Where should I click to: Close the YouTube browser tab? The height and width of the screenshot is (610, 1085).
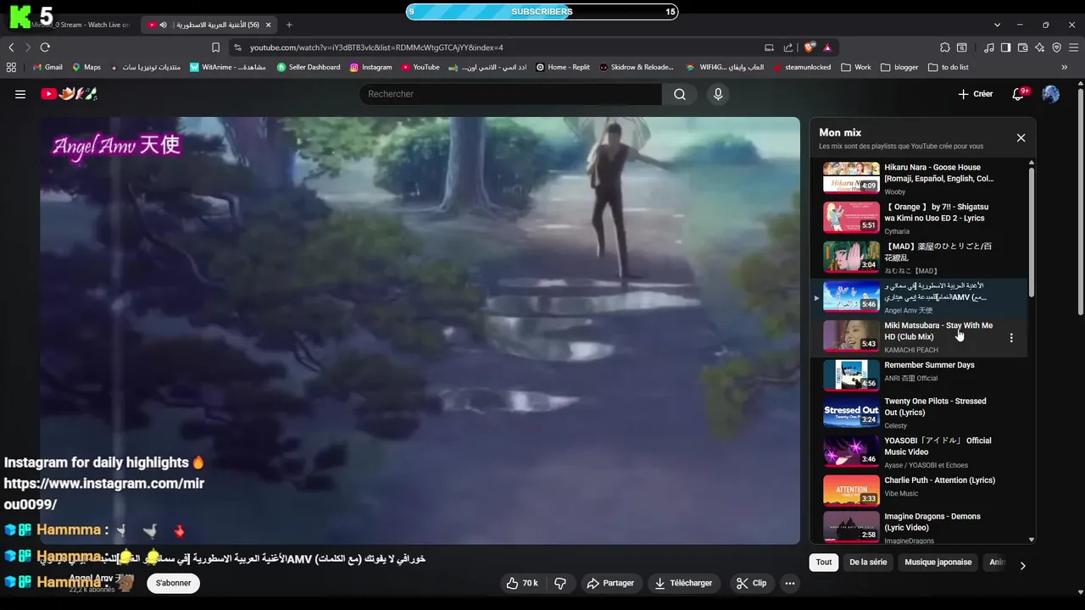point(268,25)
